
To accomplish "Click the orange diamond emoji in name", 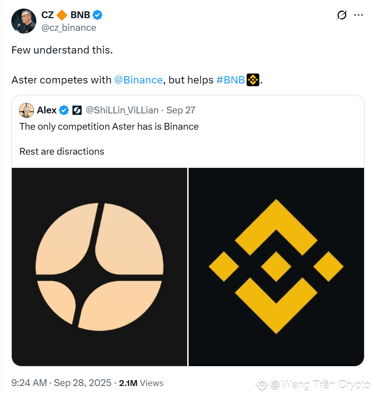I will [62, 15].
